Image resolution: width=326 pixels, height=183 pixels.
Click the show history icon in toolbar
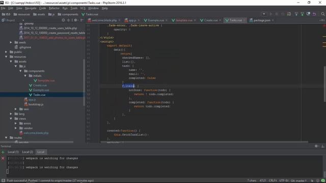pyautogui.click(x=308, y=14)
